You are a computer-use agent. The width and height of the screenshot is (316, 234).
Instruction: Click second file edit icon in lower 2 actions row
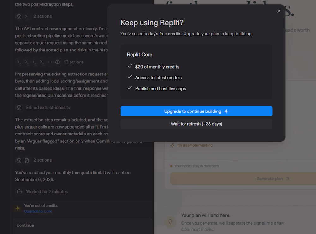point(27,160)
